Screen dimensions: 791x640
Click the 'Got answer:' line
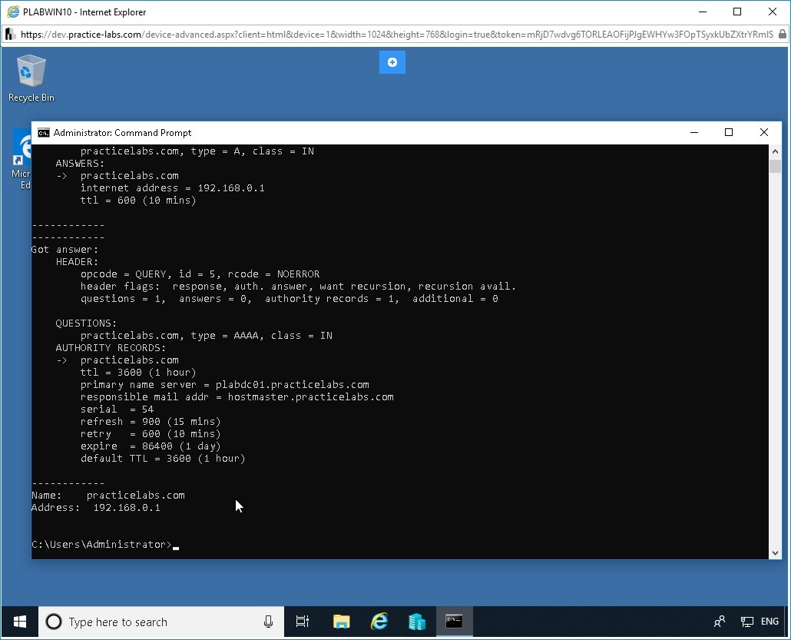[65, 250]
